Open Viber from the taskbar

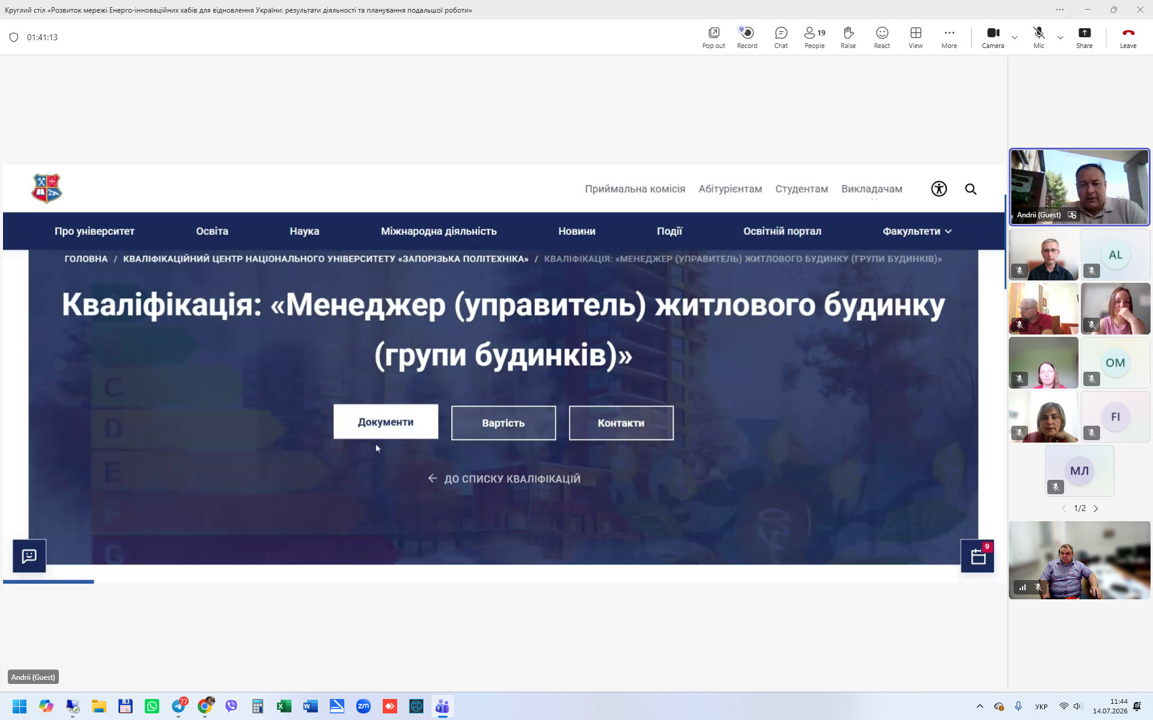pyautogui.click(x=231, y=706)
